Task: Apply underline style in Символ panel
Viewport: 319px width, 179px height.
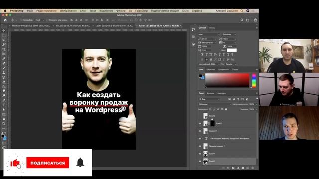Action: tap(228, 55)
